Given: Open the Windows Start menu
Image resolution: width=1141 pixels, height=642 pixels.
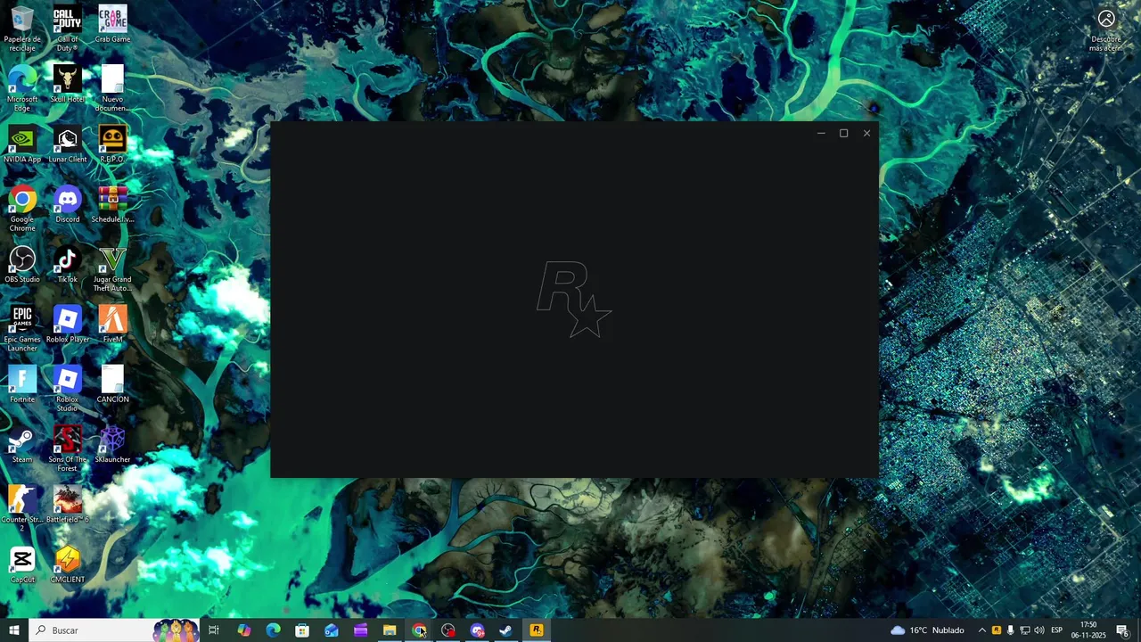Looking at the screenshot, I should click(x=14, y=630).
